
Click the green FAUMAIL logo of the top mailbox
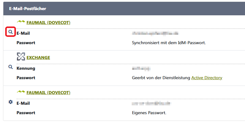[x=21, y=22]
